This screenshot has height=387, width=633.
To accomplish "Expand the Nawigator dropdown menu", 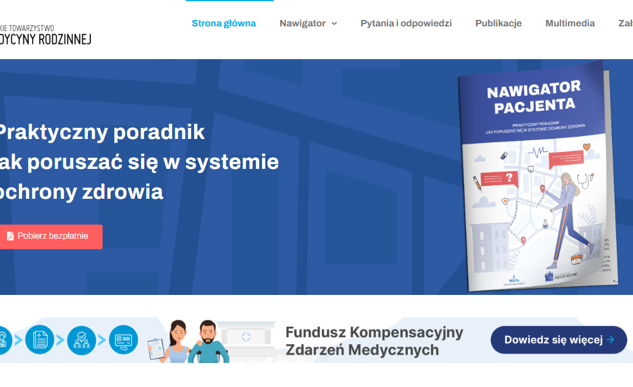I will [302, 23].
